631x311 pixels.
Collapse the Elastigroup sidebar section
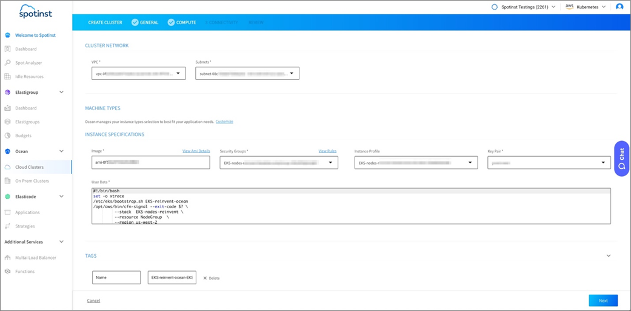pos(62,93)
